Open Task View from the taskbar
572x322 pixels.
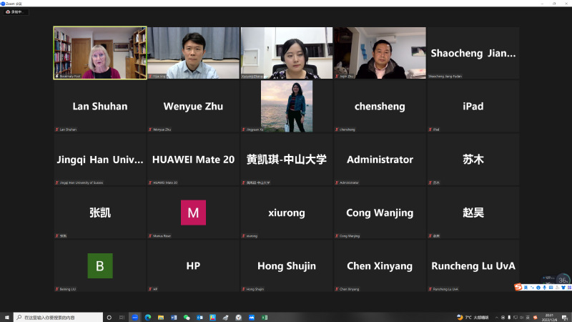pos(120,317)
